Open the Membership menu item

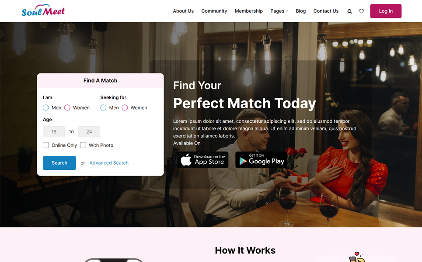249,11
